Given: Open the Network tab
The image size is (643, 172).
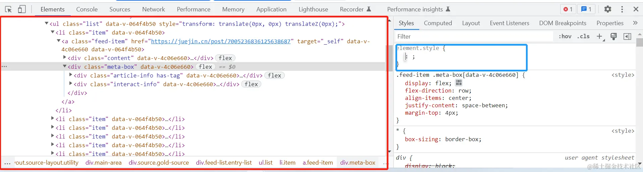Looking at the screenshot, I should [154, 9].
